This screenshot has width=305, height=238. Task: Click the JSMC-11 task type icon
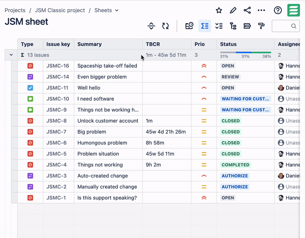tap(30, 88)
